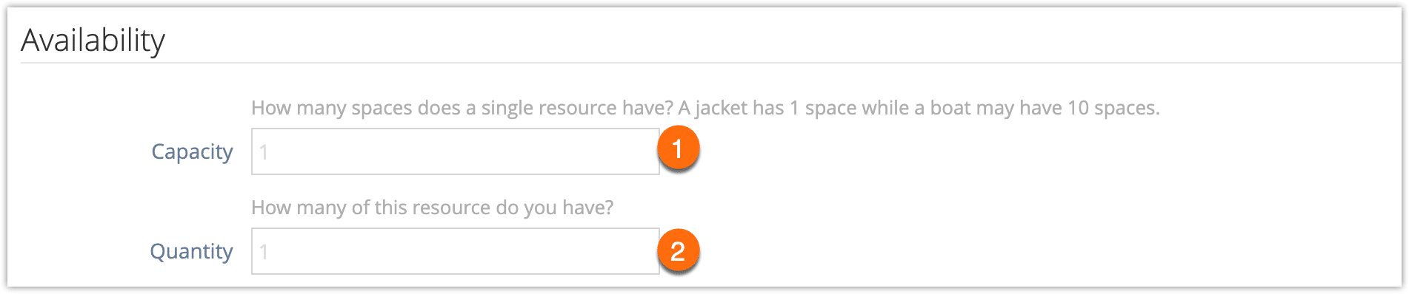This screenshot has width=1409, height=294.
Task: Click the Capacity input field
Action: (x=455, y=151)
